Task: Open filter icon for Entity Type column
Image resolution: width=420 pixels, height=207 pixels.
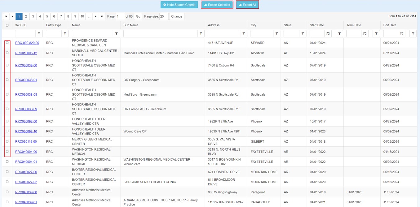Action: coord(65,33)
